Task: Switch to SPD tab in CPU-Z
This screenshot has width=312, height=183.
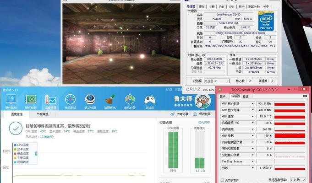Action: pos(231,6)
